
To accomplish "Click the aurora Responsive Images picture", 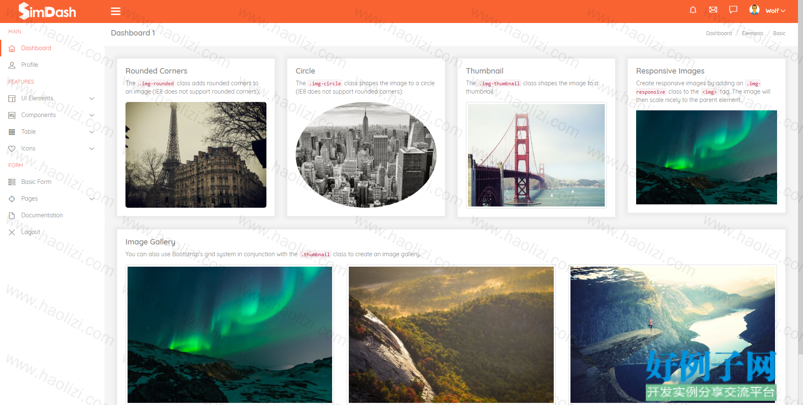I will pyautogui.click(x=706, y=157).
